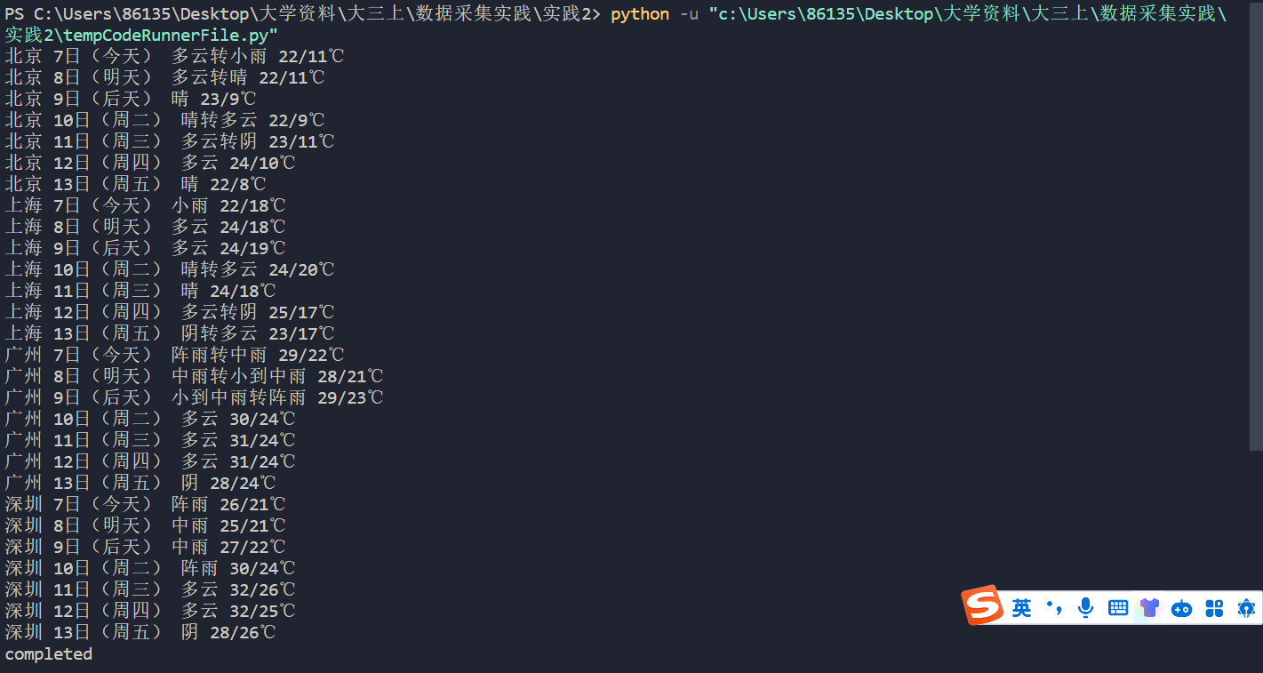The image size is (1263, 673).
Task: Open the game controller icon in the Sogou bar
Action: tap(1182, 608)
